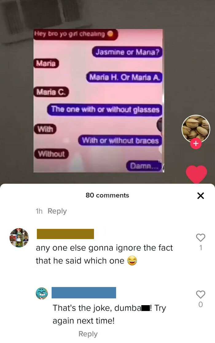Open the pistachio creator profile picture
This screenshot has height=343, width=215.
[x=196, y=129]
